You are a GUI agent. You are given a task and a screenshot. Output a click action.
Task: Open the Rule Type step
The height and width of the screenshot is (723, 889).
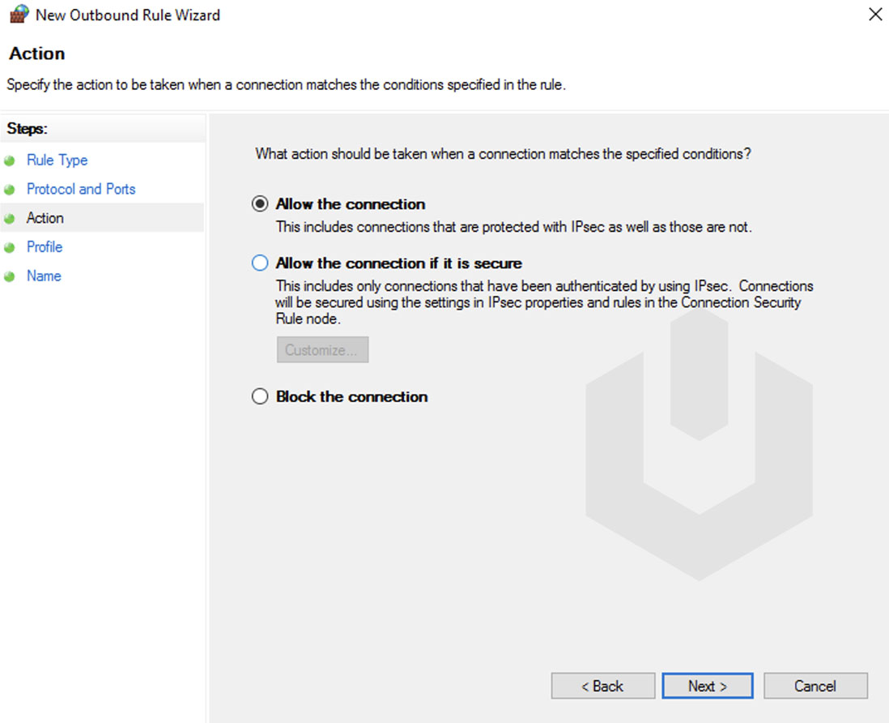coord(57,160)
